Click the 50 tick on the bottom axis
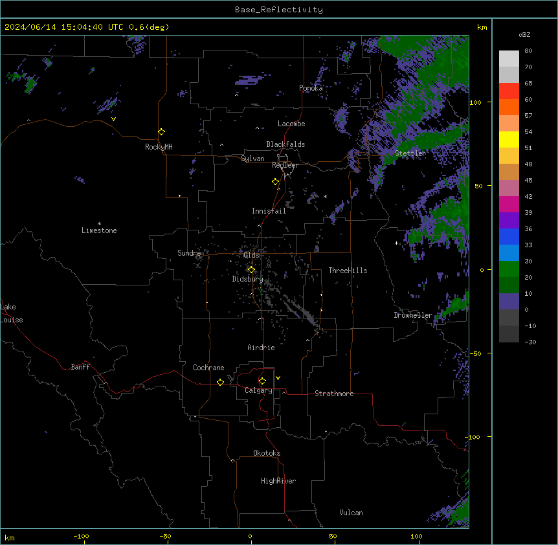This screenshot has width=558, height=545. click(333, 536)
